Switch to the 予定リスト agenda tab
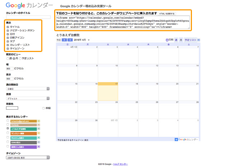This screenshot has width=226, height=167. tap(190, 40)
